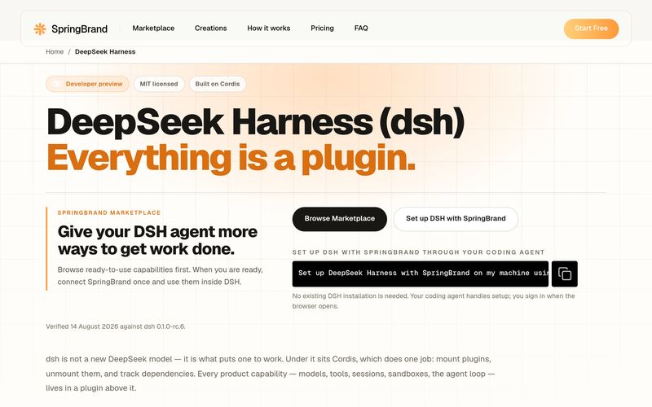652x407 pixels.
Task: Click the MIT licensed tag
Action: (159, 84)
